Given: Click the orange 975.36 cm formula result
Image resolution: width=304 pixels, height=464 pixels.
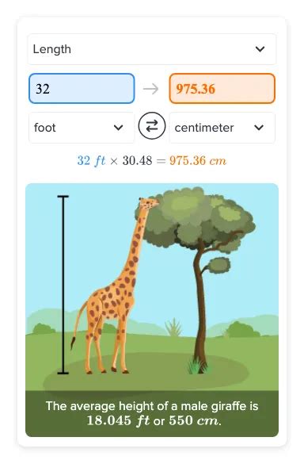Looking at the screenshot, I should [x=198, y=161].
